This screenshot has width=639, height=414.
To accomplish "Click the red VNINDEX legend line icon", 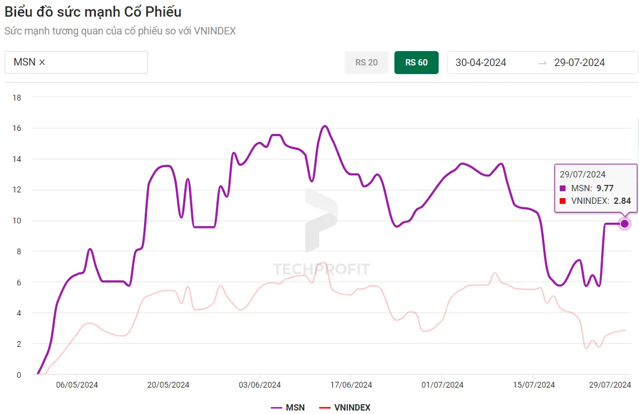I will pos(324,408).
